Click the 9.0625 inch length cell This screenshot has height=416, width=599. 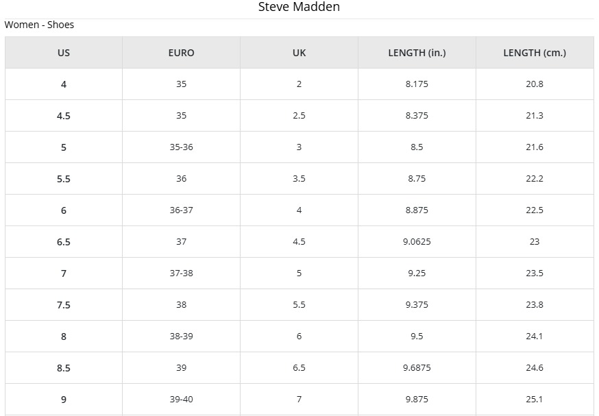tap(417, 242)
